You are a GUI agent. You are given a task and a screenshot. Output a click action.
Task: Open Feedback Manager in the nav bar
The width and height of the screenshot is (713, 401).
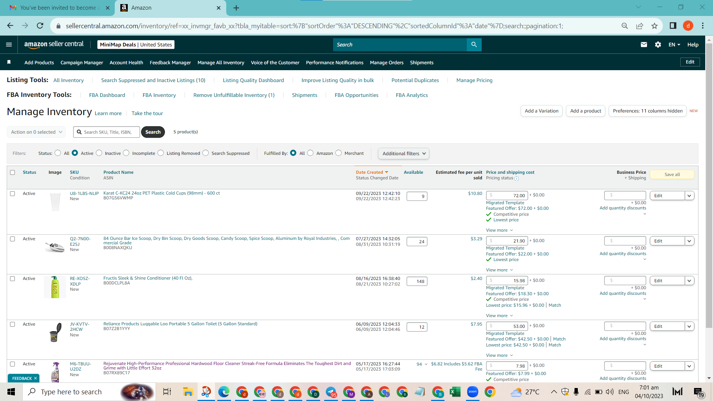170,62
